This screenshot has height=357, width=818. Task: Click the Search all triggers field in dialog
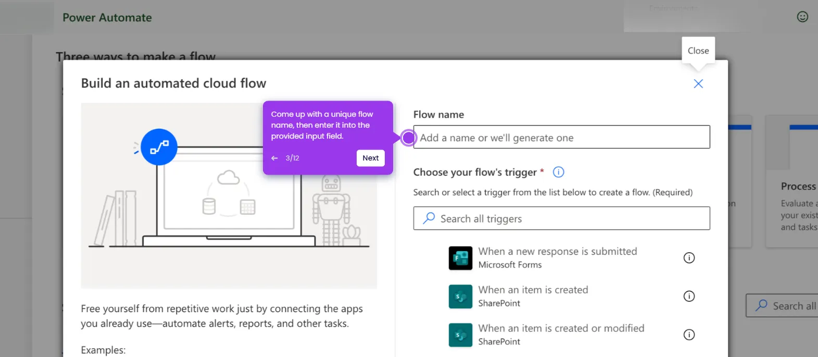click(x=561, y=218)
